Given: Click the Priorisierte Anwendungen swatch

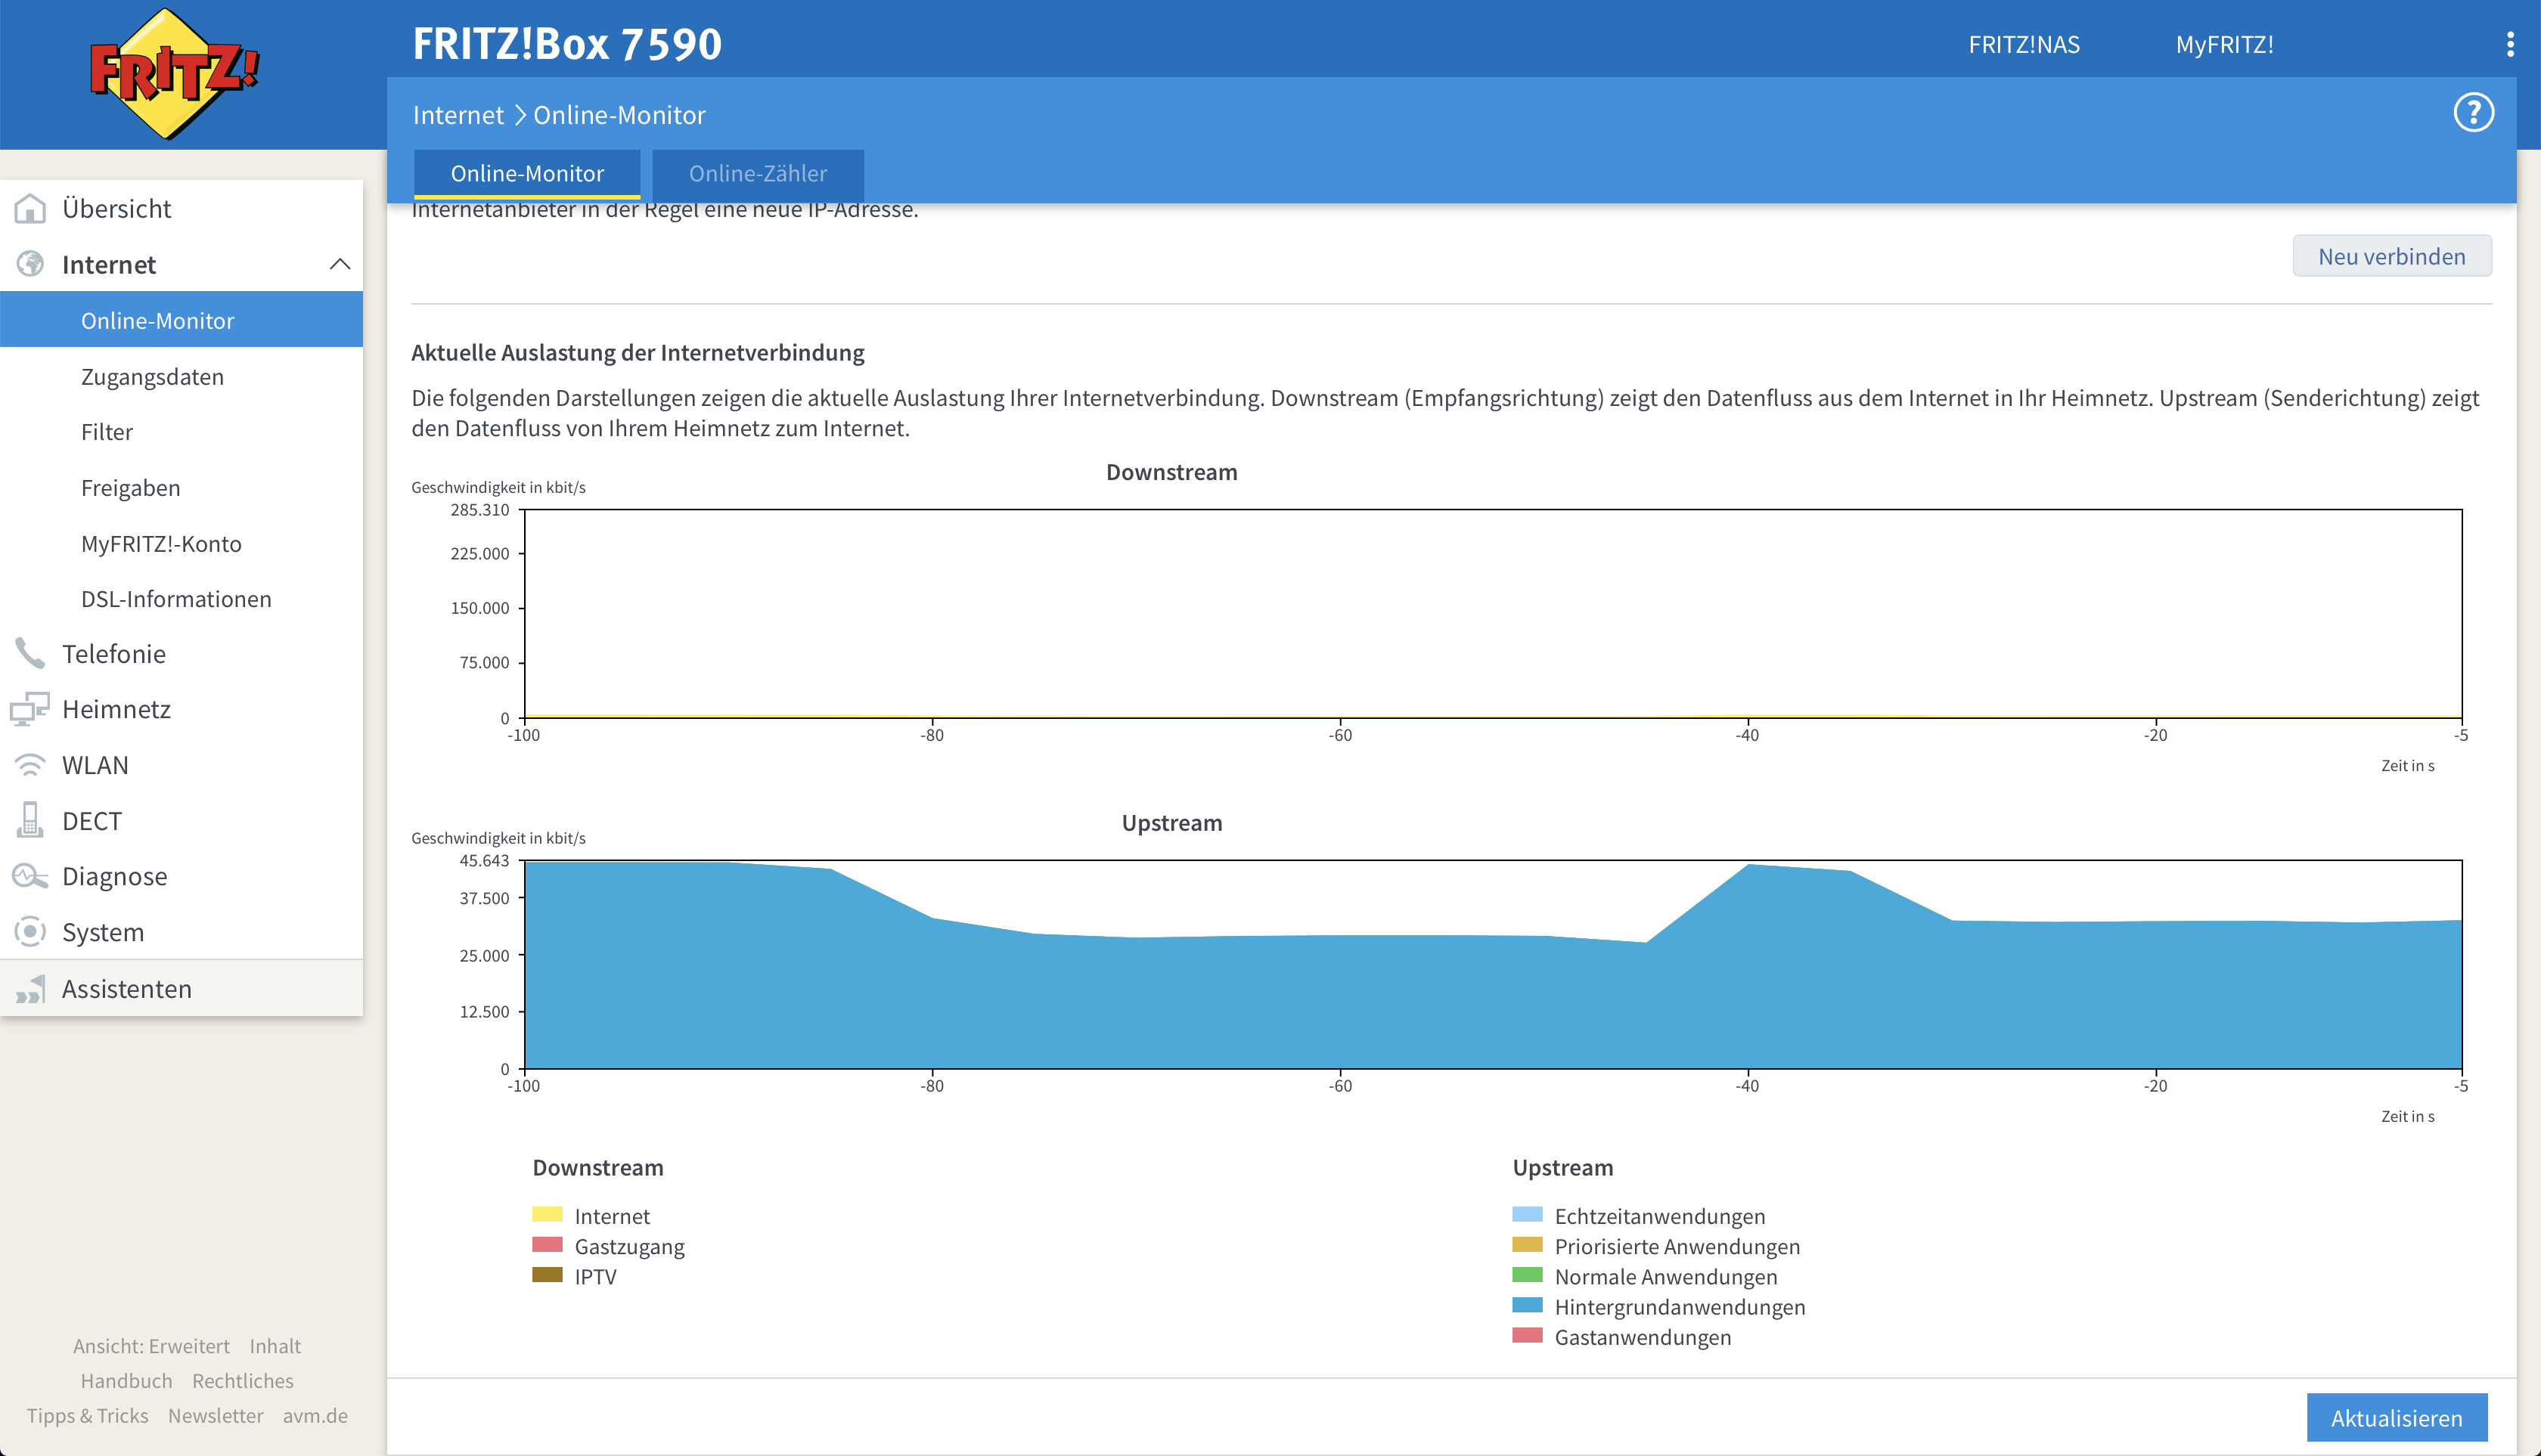Looking at the screenshot, I should (1528, 1245).
